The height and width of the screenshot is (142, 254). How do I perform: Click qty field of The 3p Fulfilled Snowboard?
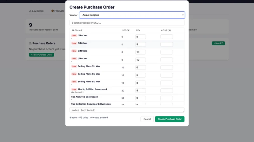point(140,91)
